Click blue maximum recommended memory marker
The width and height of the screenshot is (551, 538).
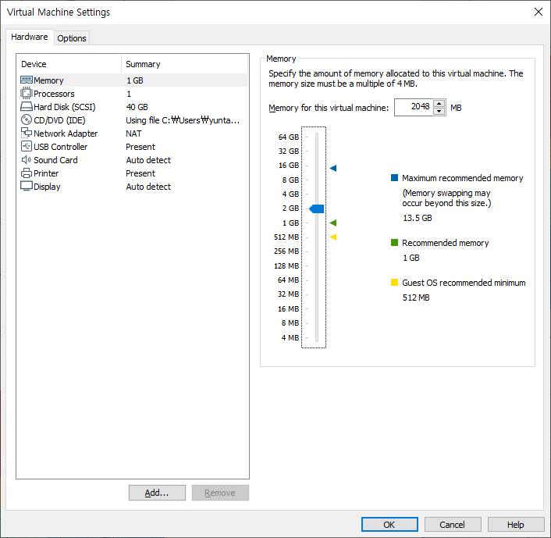333,168
